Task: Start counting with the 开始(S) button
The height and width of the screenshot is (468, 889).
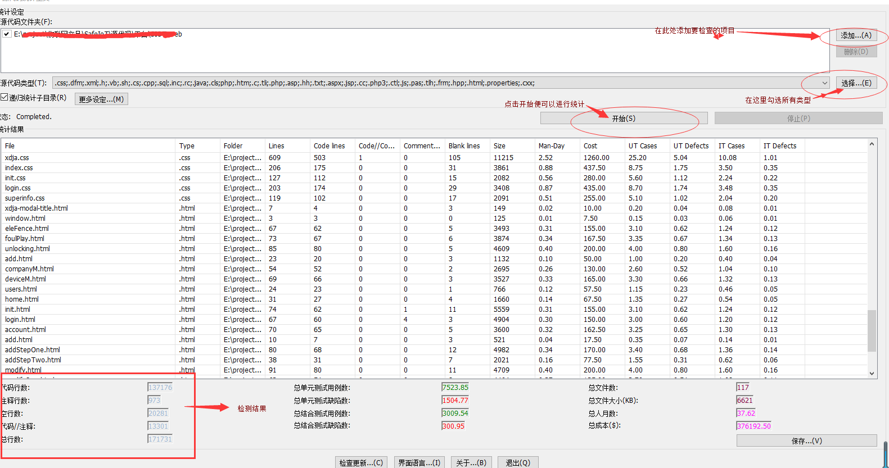Action: [624, 119]
